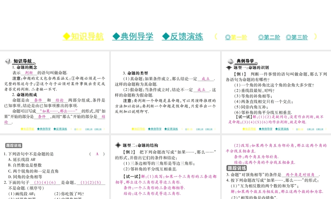Click the starburst icon next to 题型一

[229, 68]
